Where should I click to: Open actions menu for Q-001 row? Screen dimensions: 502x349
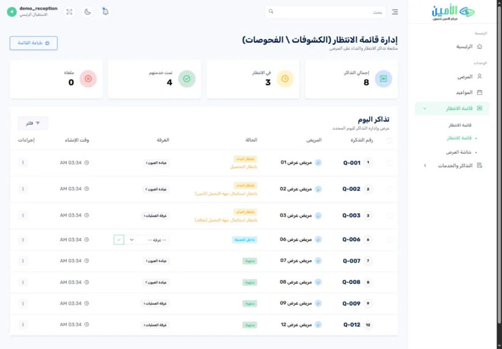23,163
